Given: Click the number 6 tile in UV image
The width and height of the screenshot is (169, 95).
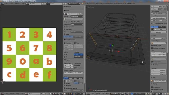Looking at the screenshot, I should coord(23,48).
